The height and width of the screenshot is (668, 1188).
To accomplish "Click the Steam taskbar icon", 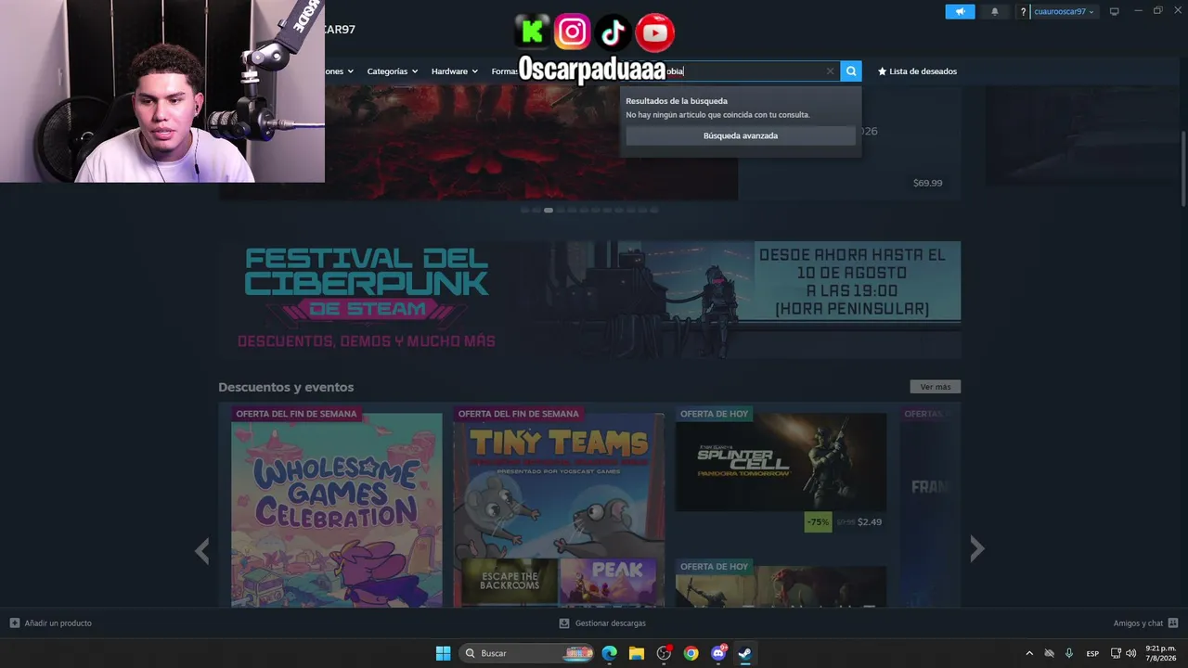I will pyautogui.click(x=744, y=653).
